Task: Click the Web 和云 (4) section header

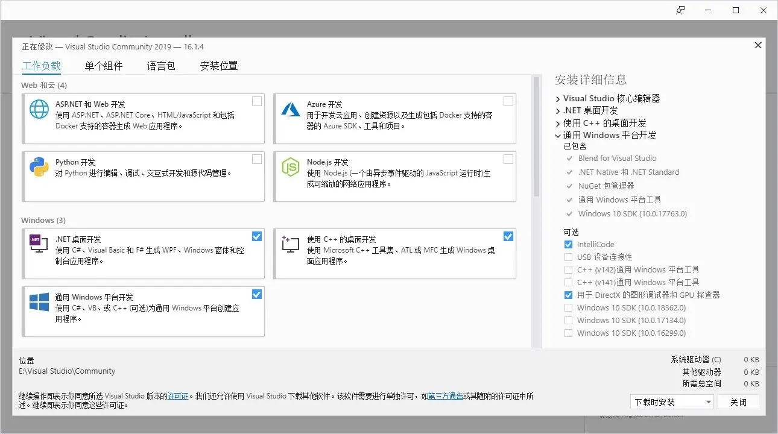Action: (x=44, y=86)
